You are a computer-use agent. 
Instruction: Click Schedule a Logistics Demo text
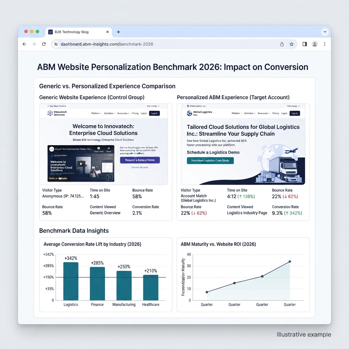coord(213,152)
